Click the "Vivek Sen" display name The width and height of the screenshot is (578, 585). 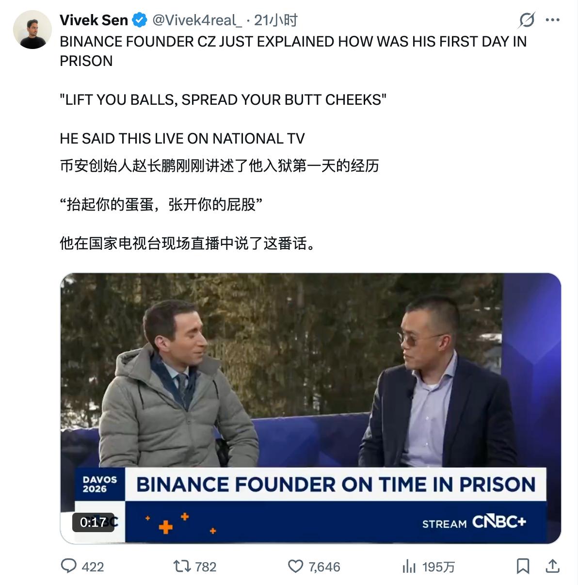click(x=93, y=20)
